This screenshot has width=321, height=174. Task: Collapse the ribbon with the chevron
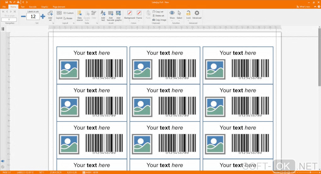[x=315, y=7]
